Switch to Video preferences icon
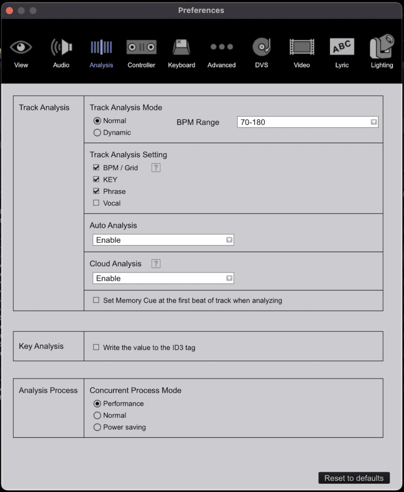The image size is (404, 492). pyautogui.click(x=302, y=48)
